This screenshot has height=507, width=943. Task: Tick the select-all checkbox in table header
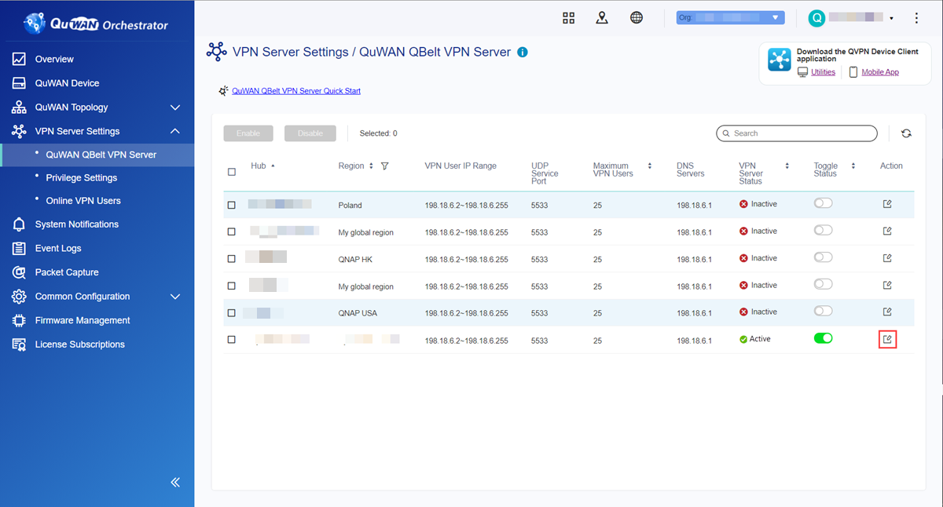point(231,172)
